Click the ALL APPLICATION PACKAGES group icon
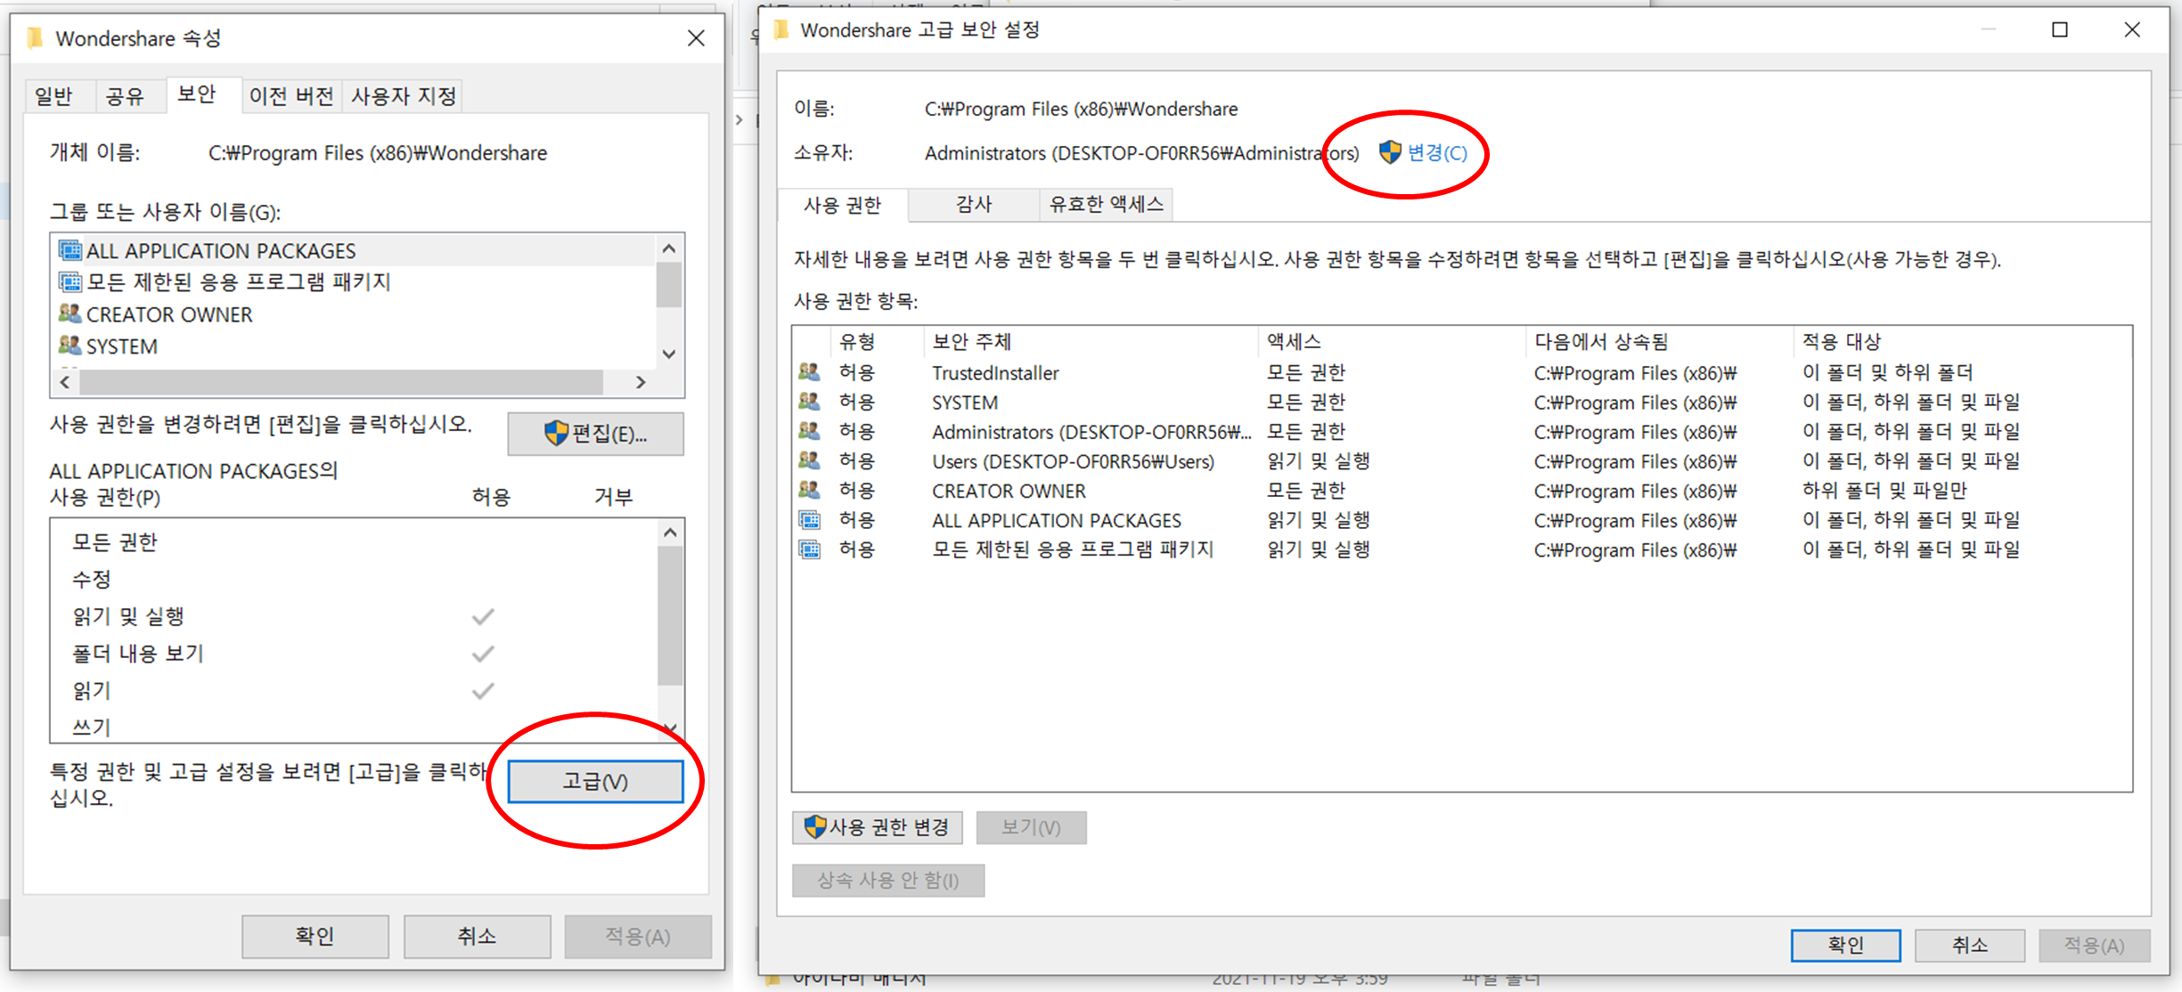The image size is (2182, 992). [69, 250]
